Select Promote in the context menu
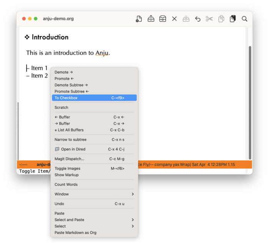Viewport: 269px width, 245px height. point(94,78)
